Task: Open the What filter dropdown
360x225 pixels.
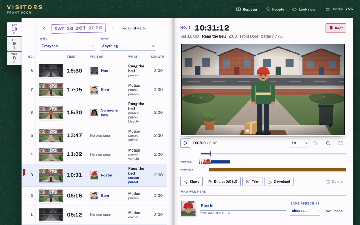Action: coord(128,46)
